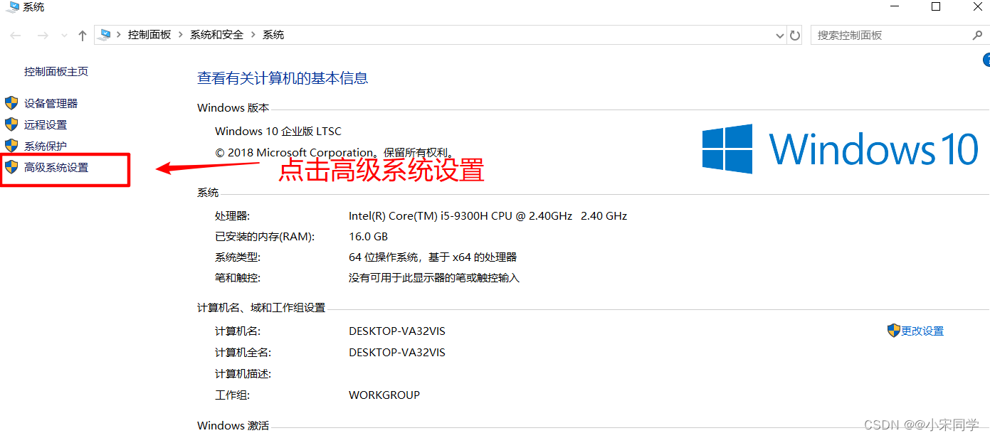This screenshot has height=438, width=990.
Task: Open 高级系统设置 in the sidebar
Action: (x=56, y=168)
